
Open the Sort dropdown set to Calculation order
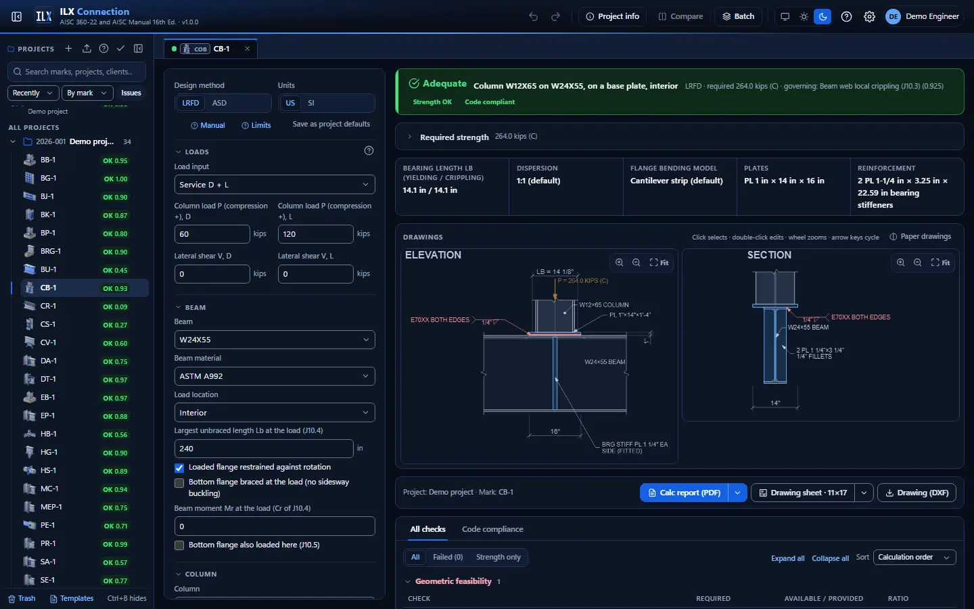[914, 558]
